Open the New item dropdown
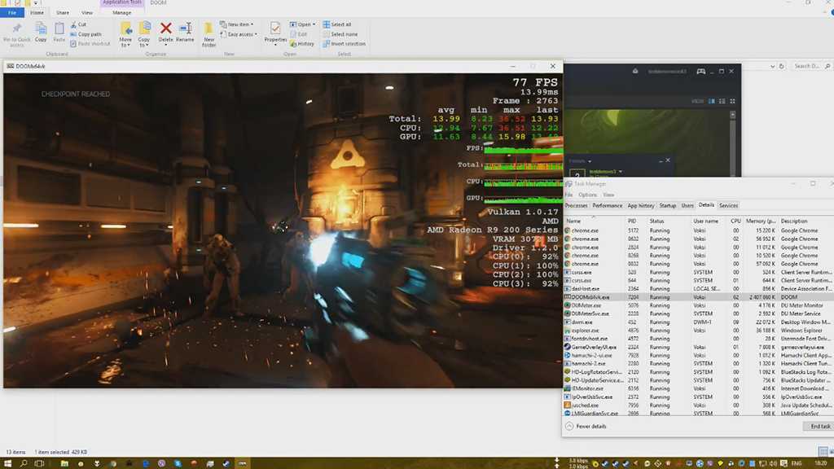 (237, 24)
